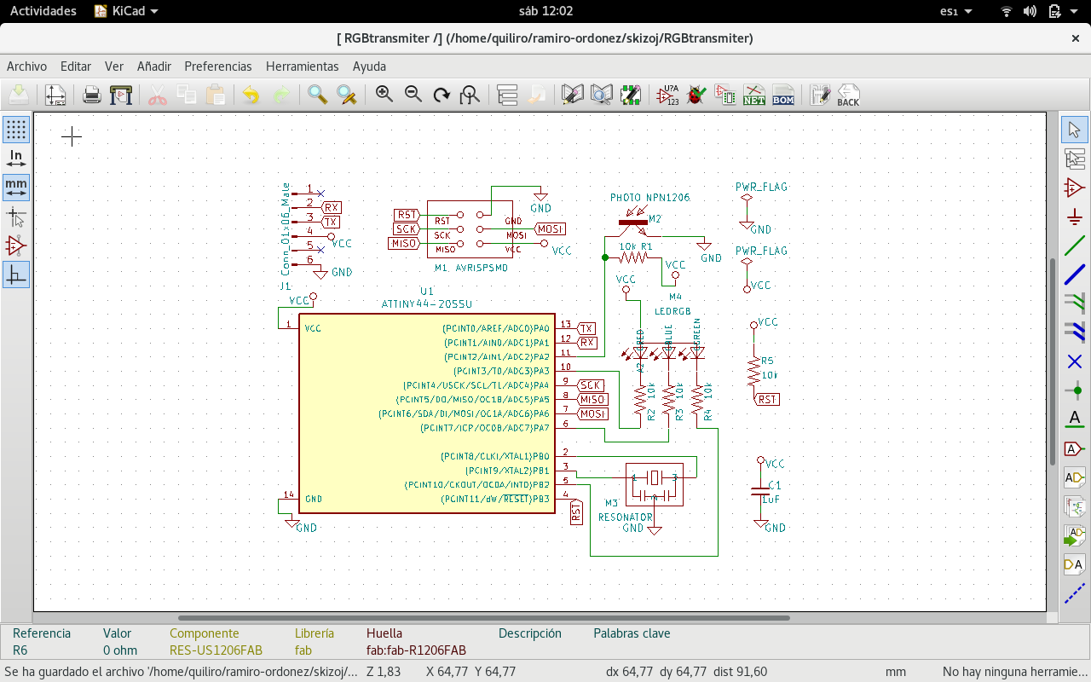Click the Zoom in magnifier icon
The height and width of the screenshot is (682, 1091).
[384, 95]
